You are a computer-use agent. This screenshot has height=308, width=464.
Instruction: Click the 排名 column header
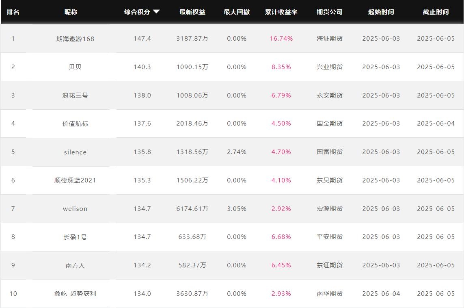tap(13, 12)
